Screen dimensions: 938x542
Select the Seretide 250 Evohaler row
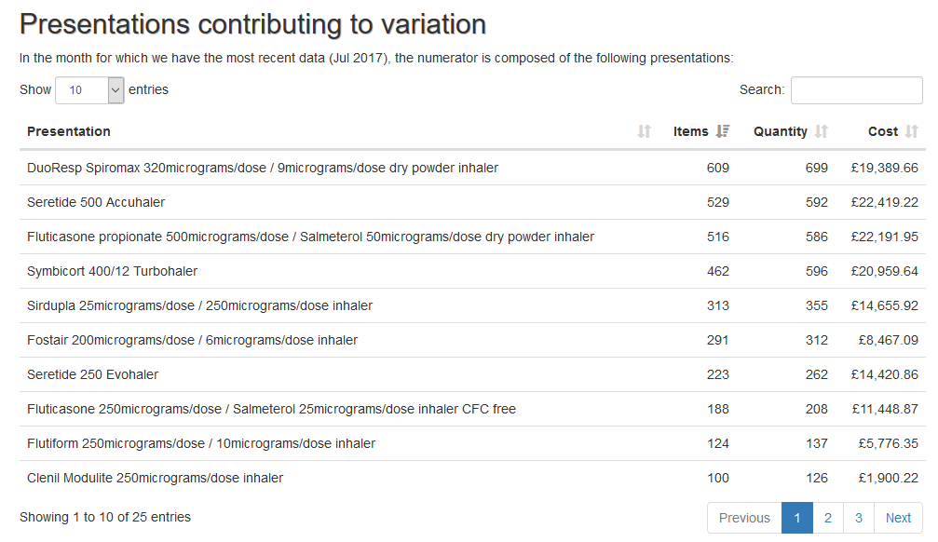pos(472,374)
